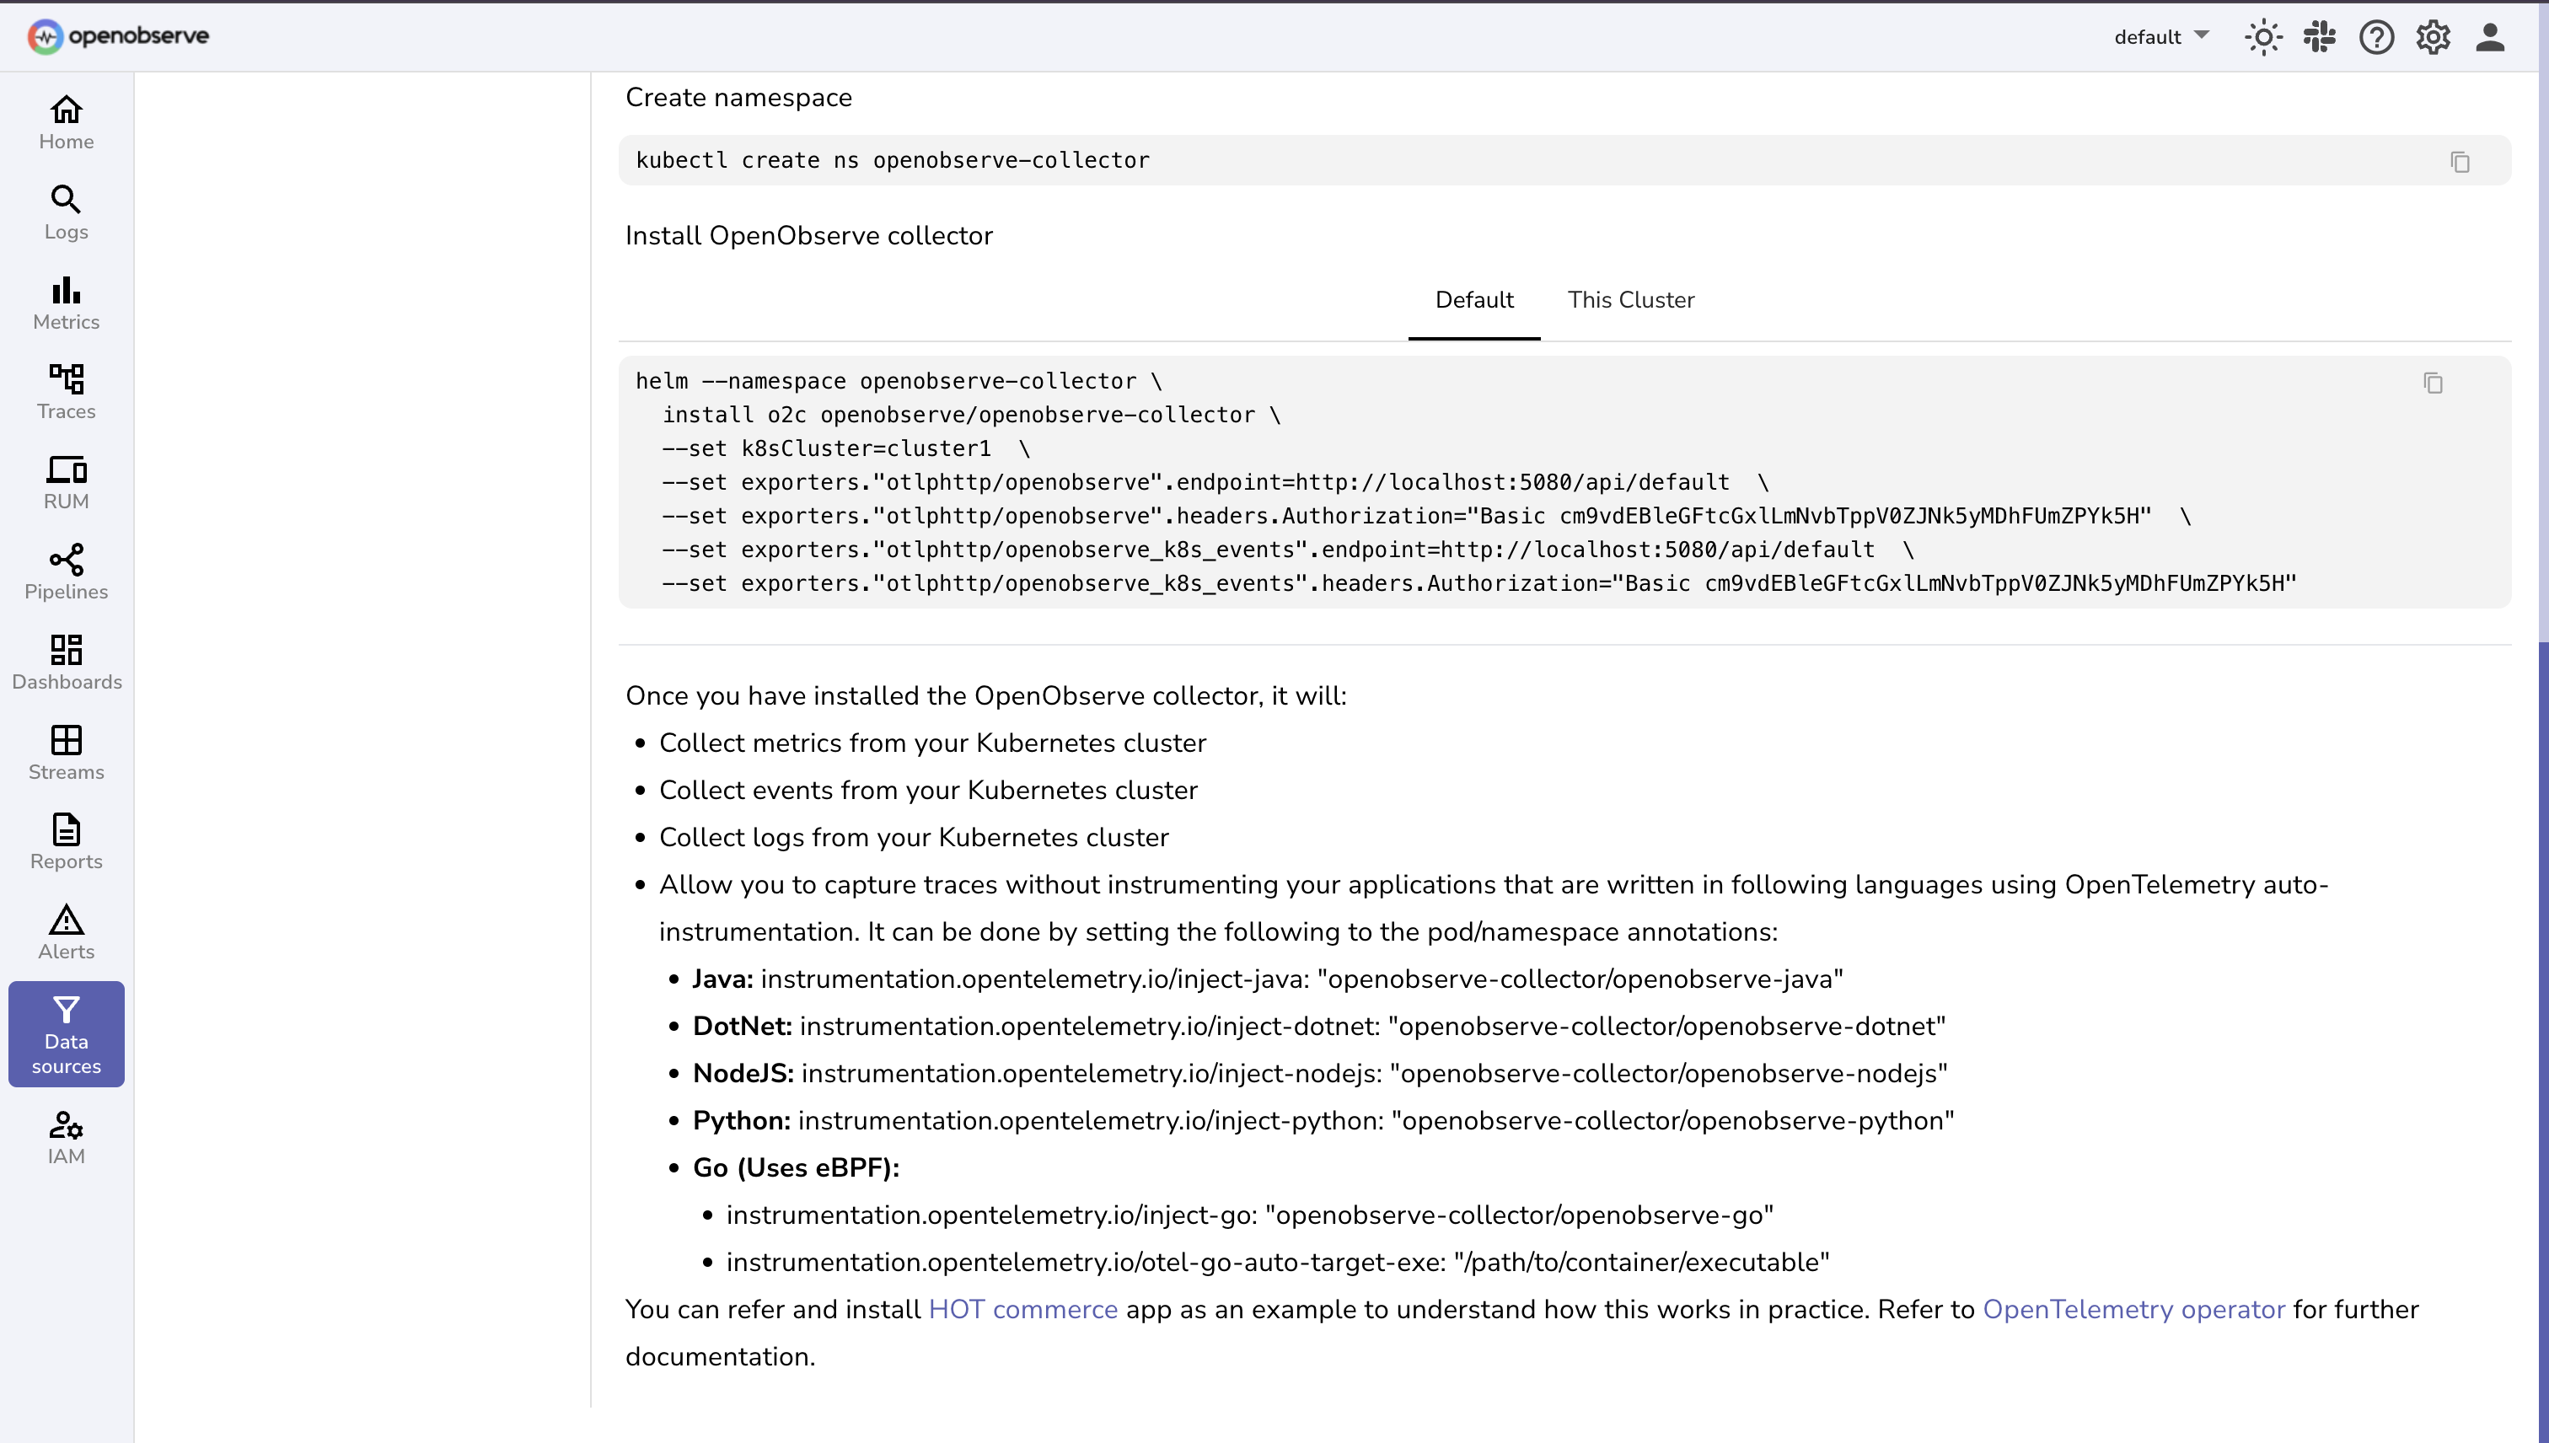Click the OpenObserve logo
This screenshot has height=1443, width=2549.
coord(118,37)
